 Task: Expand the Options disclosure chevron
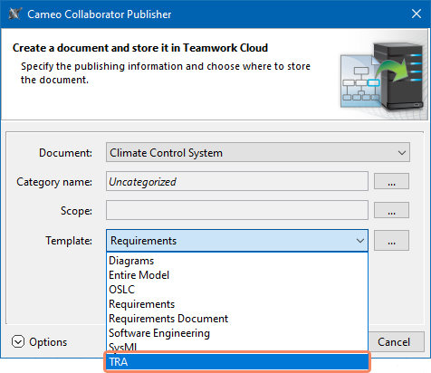click(x=18, y=342)
